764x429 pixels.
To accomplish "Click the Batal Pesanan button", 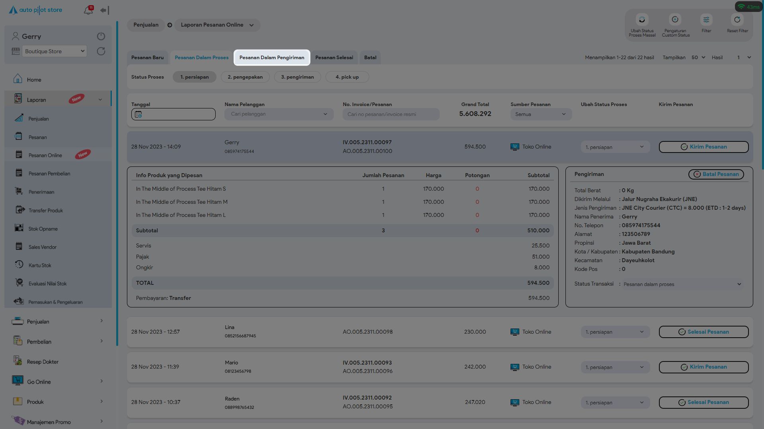I will click(x=716, y=174).
